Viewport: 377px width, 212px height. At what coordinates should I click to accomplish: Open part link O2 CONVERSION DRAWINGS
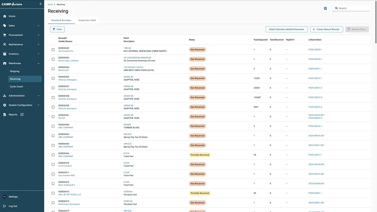tap(137, 58)
